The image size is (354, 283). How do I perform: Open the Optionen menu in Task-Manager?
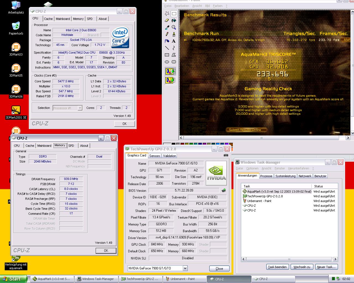point(252,168)
